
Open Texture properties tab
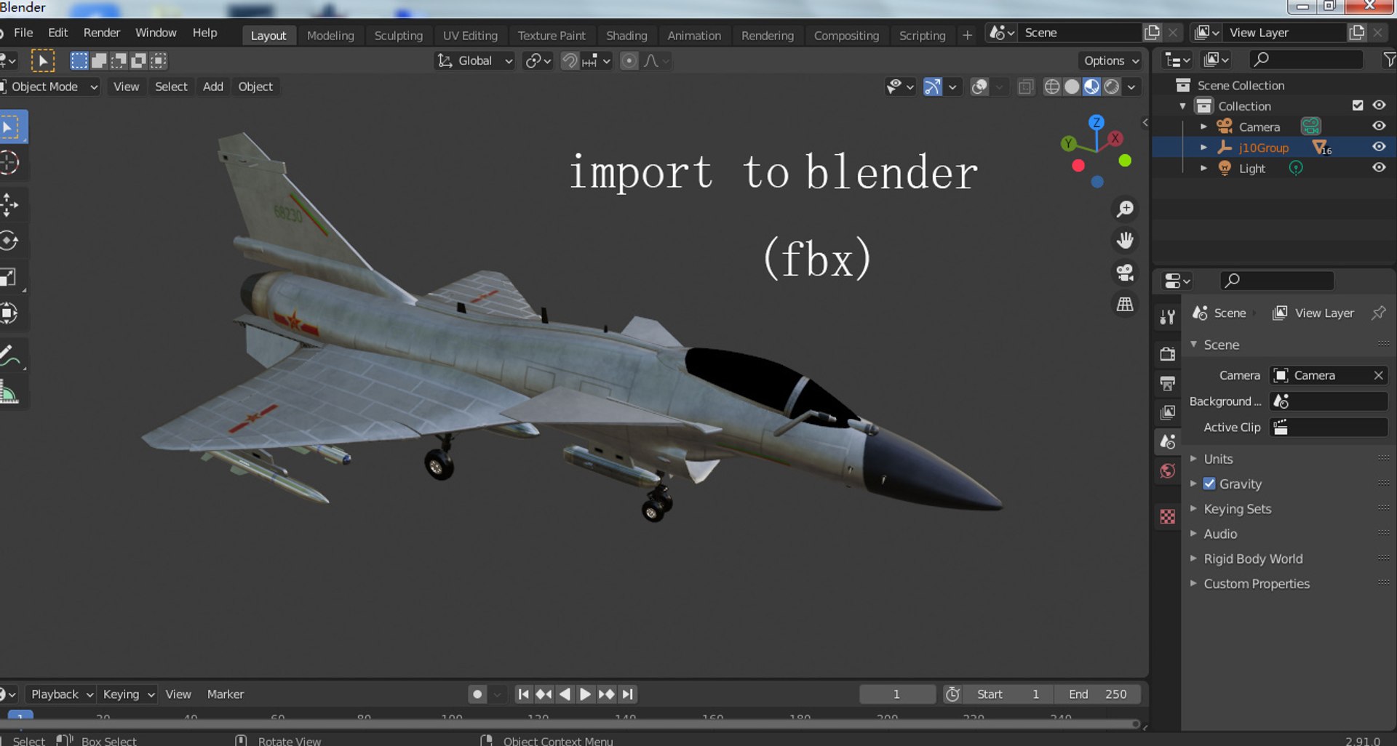coord(1168,516)
